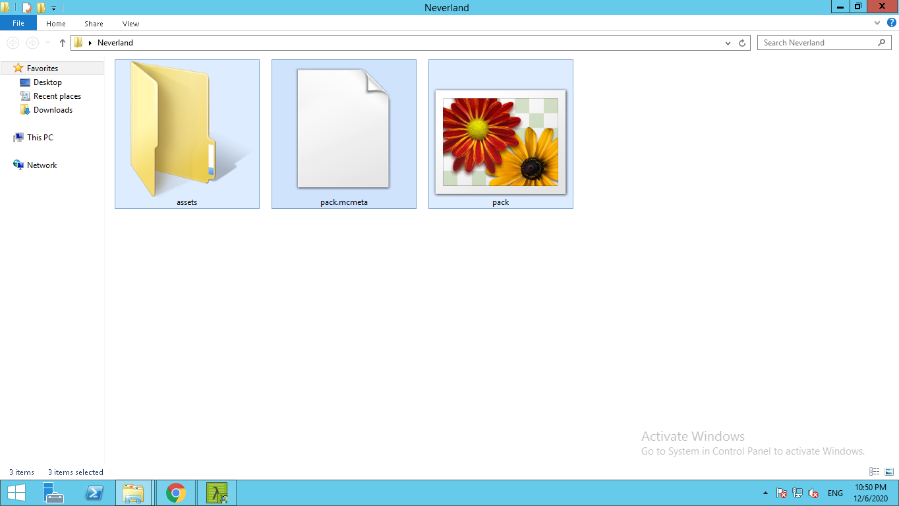Go back using the Back arrow
The height and width of the screenshot is (506, 899).
coord(13,43)
